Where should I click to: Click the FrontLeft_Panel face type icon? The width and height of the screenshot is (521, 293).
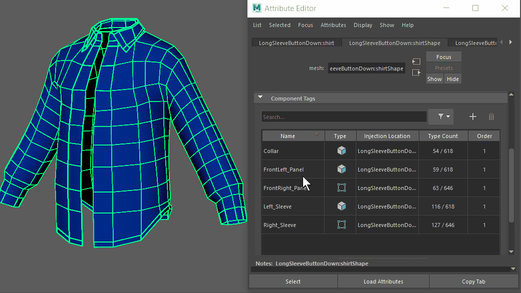[x=341, y=169]
